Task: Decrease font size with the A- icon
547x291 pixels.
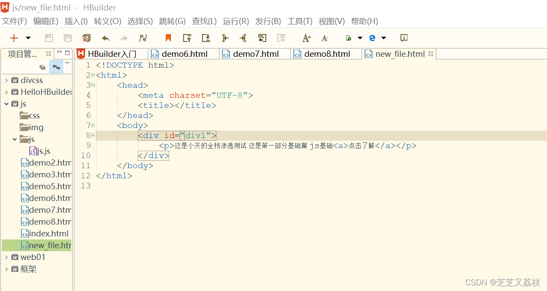Action: point(324,38)
